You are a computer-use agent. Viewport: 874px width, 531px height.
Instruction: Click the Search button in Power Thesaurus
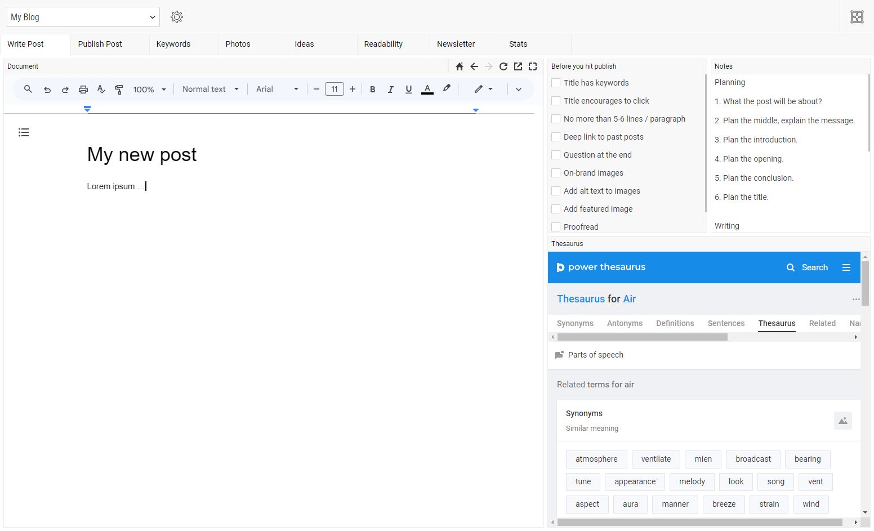tap(808, 267)
